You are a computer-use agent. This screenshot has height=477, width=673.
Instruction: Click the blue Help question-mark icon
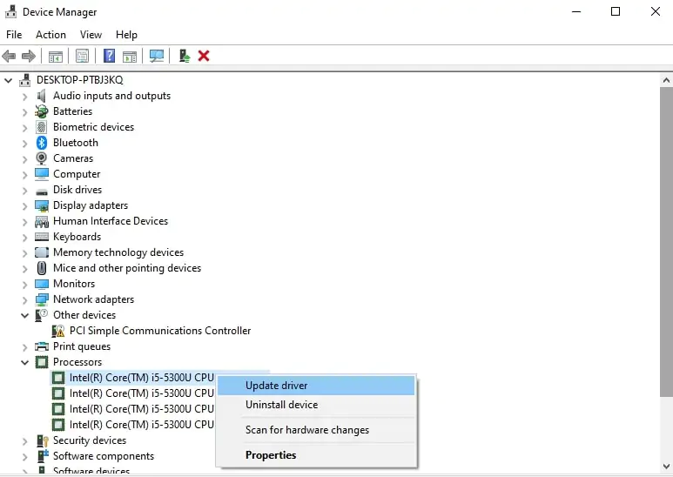[109, 56]
